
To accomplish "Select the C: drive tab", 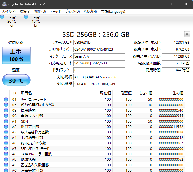I will click(x=12, y=21).
